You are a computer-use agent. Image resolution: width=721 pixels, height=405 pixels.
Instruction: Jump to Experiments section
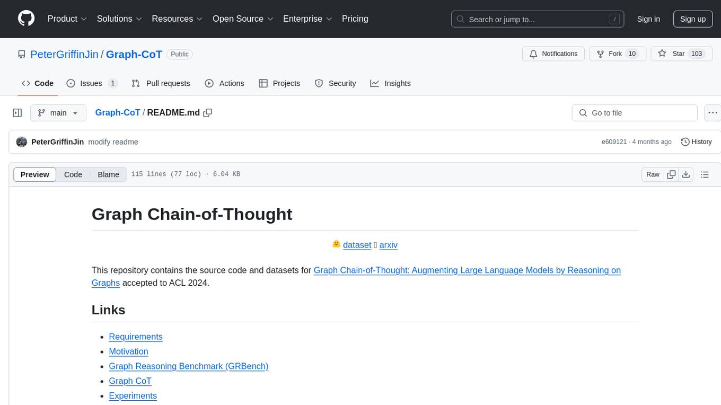coord(133,396)
